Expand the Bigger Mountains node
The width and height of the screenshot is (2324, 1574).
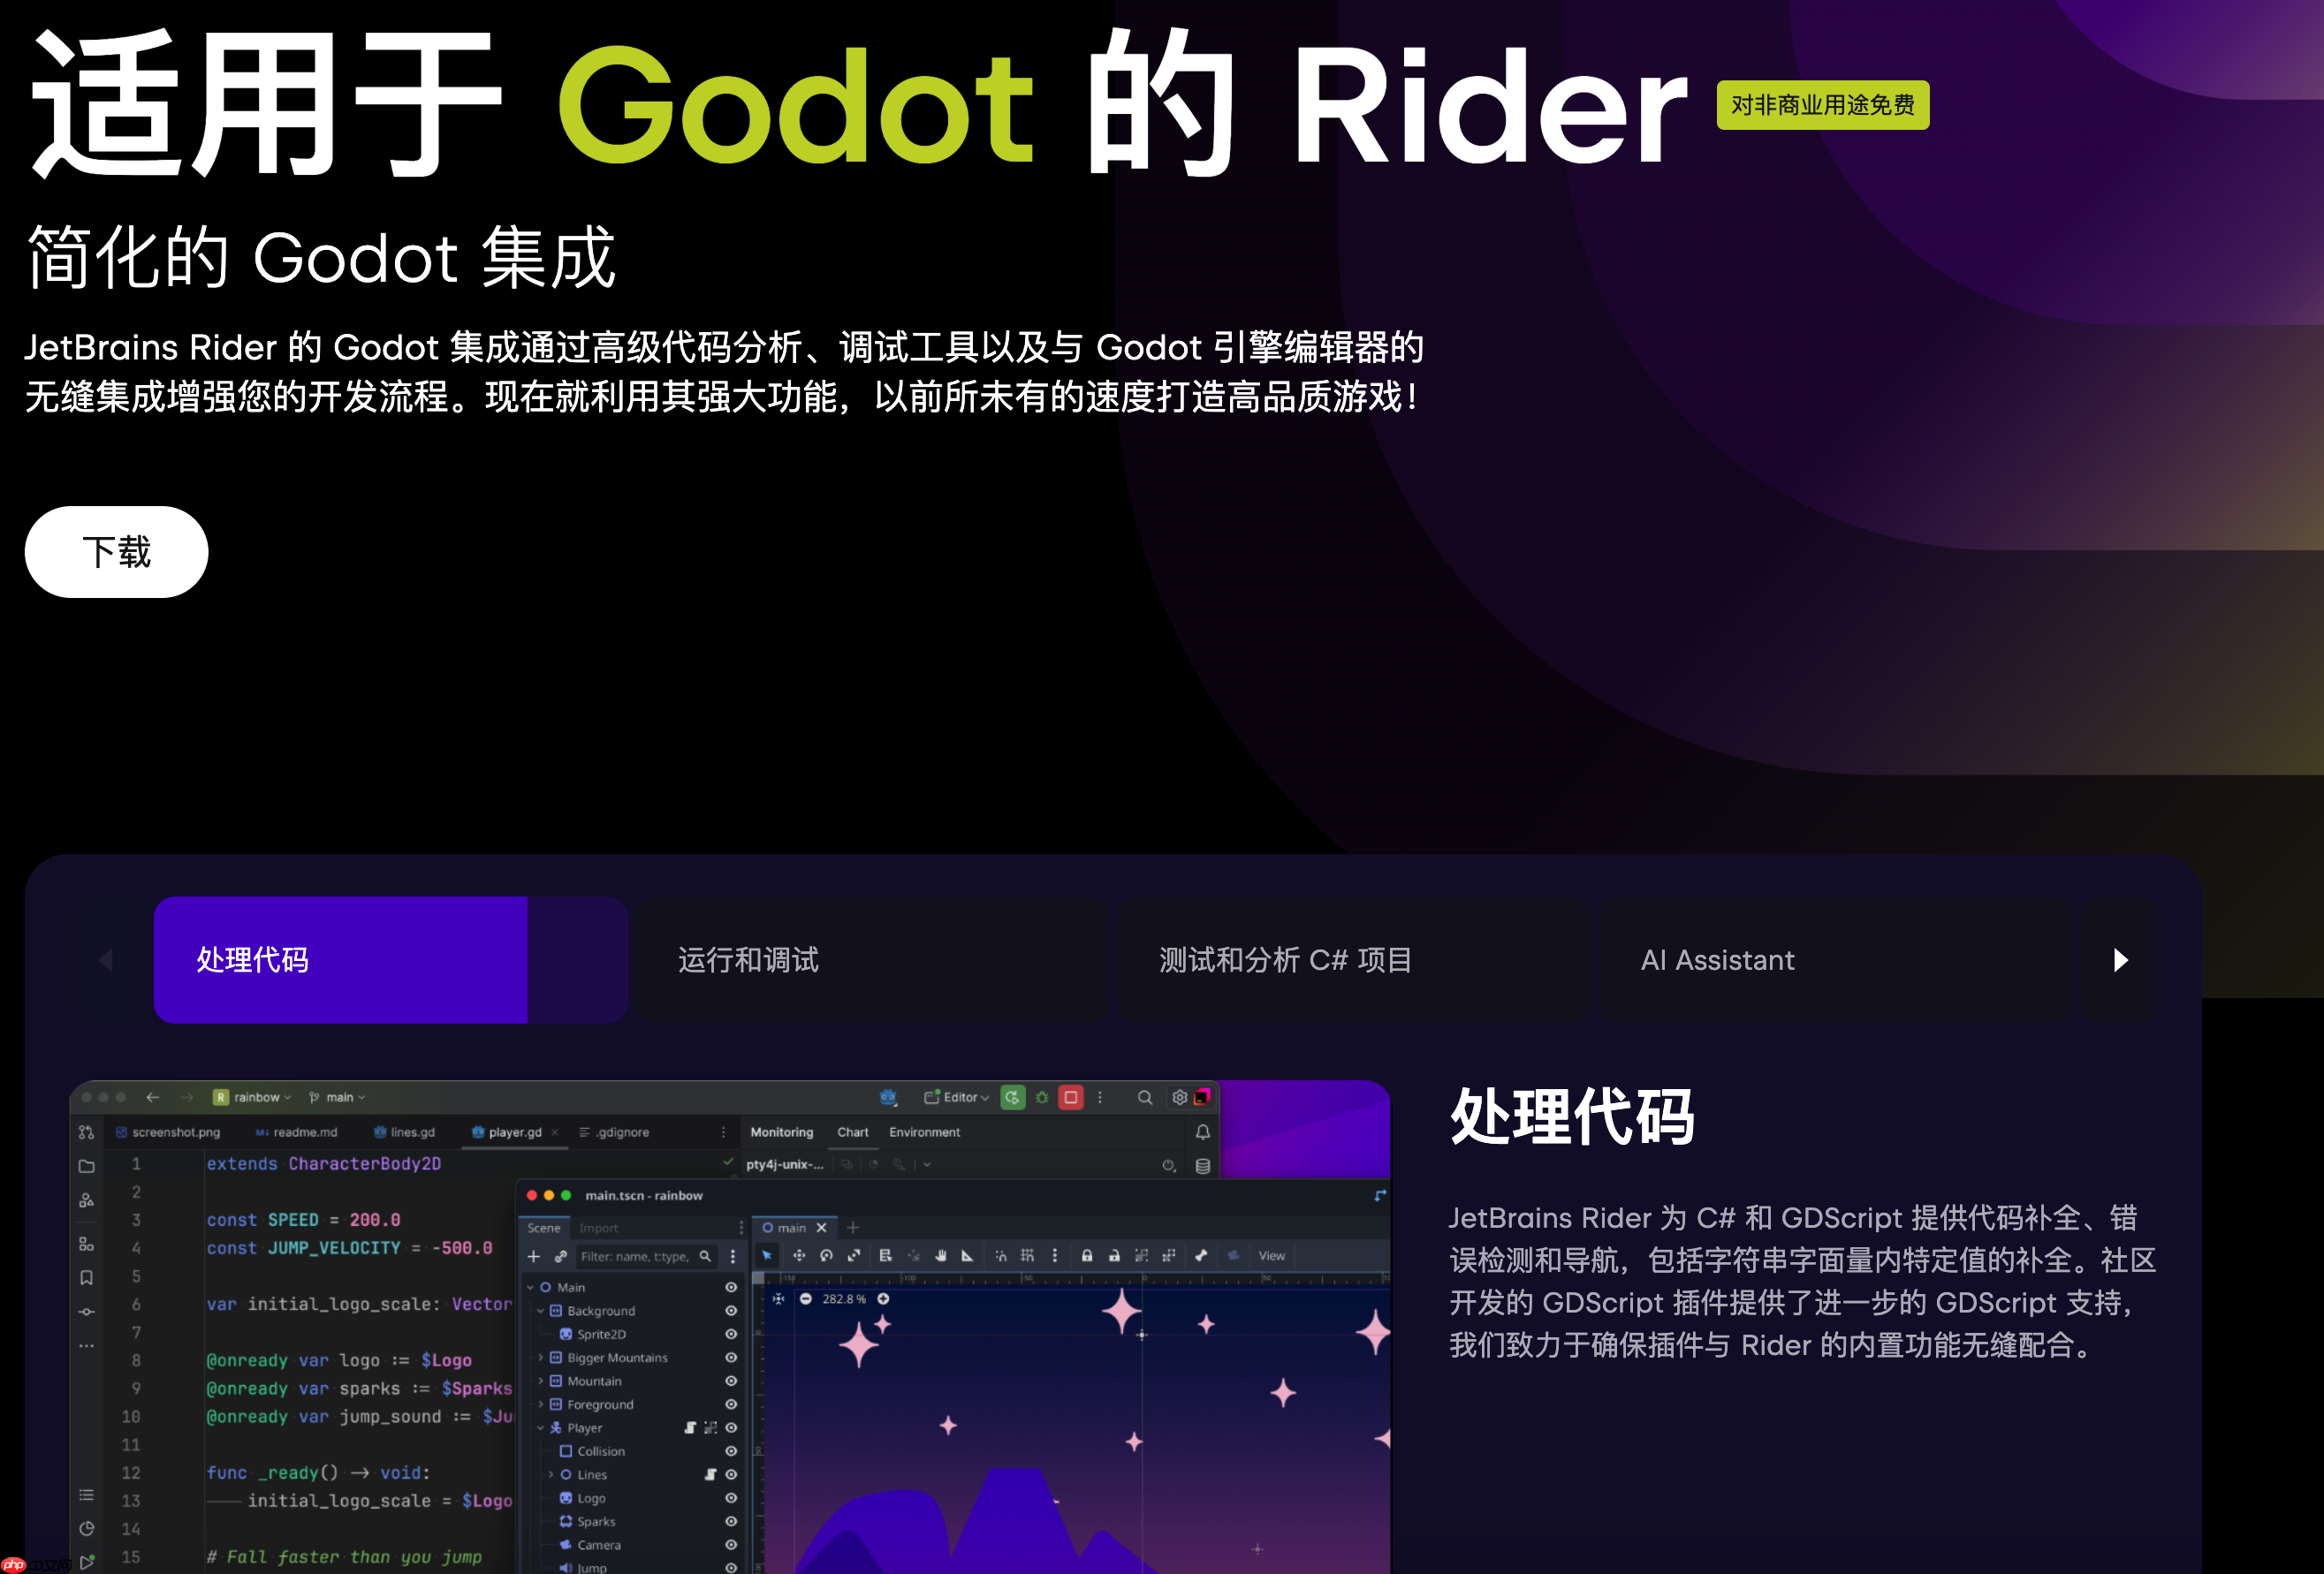(541, 1358)
